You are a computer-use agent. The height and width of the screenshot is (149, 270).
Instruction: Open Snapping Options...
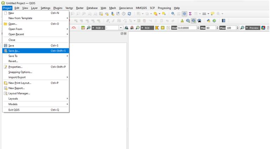pyautogui.click(x=36, y=72)
